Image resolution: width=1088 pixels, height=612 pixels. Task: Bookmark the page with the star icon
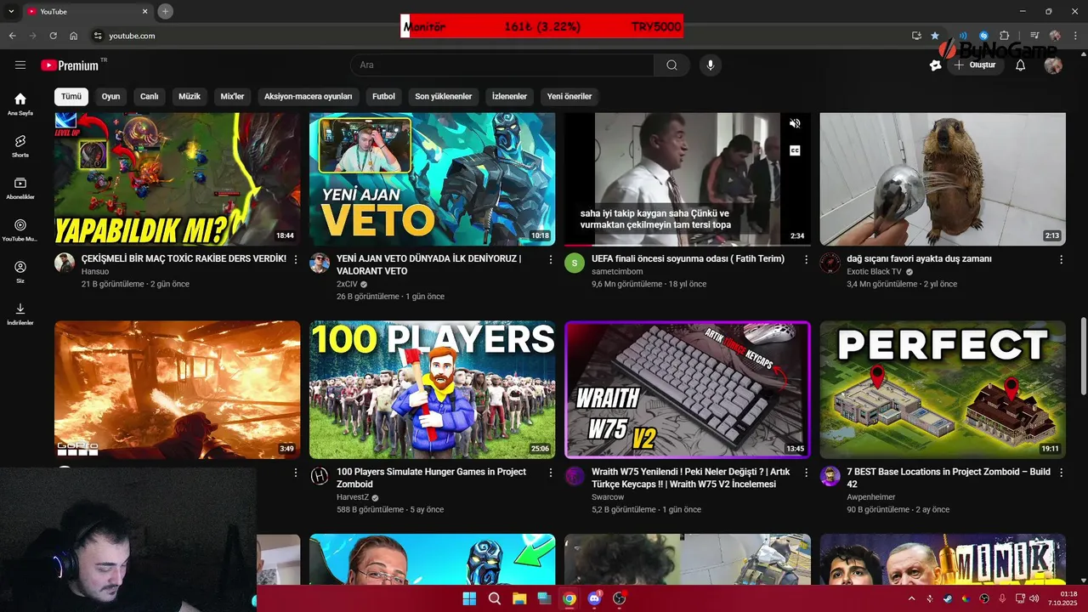tap(935, 36)
